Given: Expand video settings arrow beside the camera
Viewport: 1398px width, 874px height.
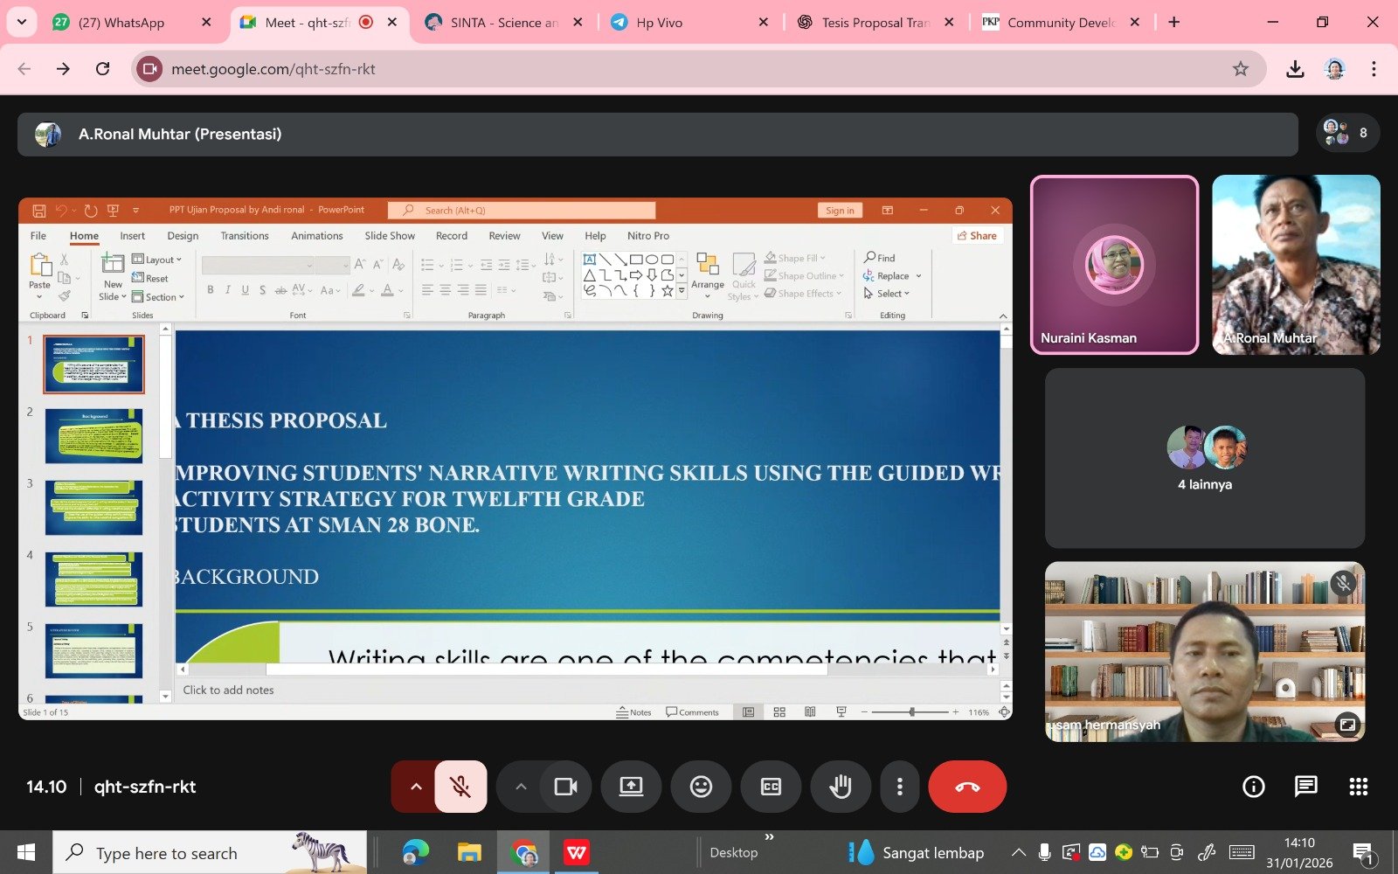Looking at the screenshot, I should (521, 787).
